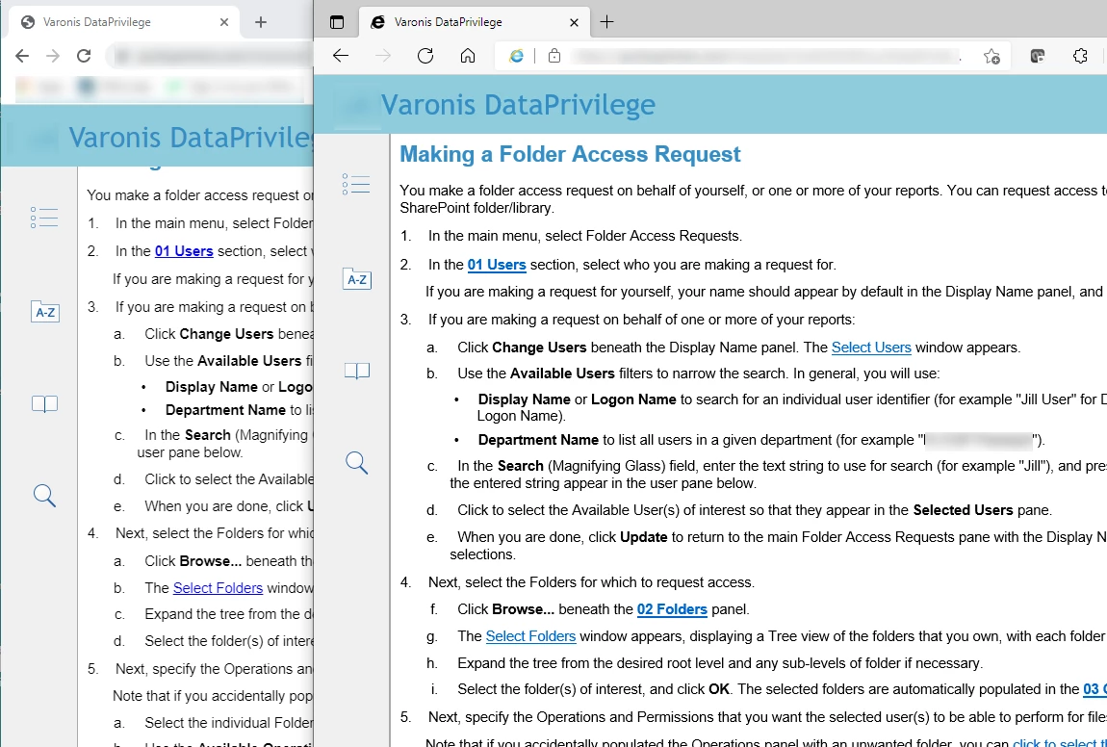
Task: Click the Making a Folder Access Request heading
Action: [571, 155]
